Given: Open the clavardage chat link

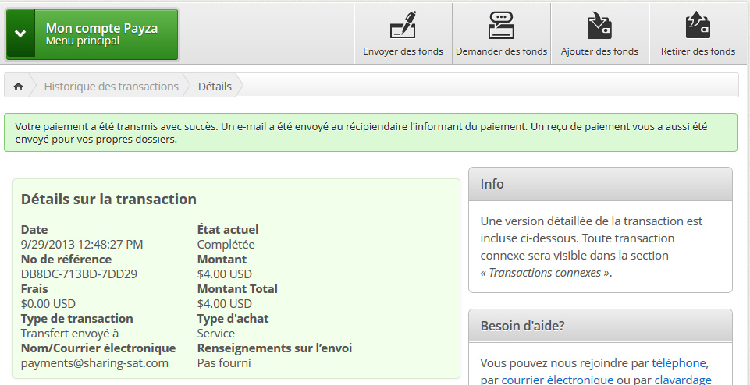Looking at the screenshot, I should (x=683, y=380).
